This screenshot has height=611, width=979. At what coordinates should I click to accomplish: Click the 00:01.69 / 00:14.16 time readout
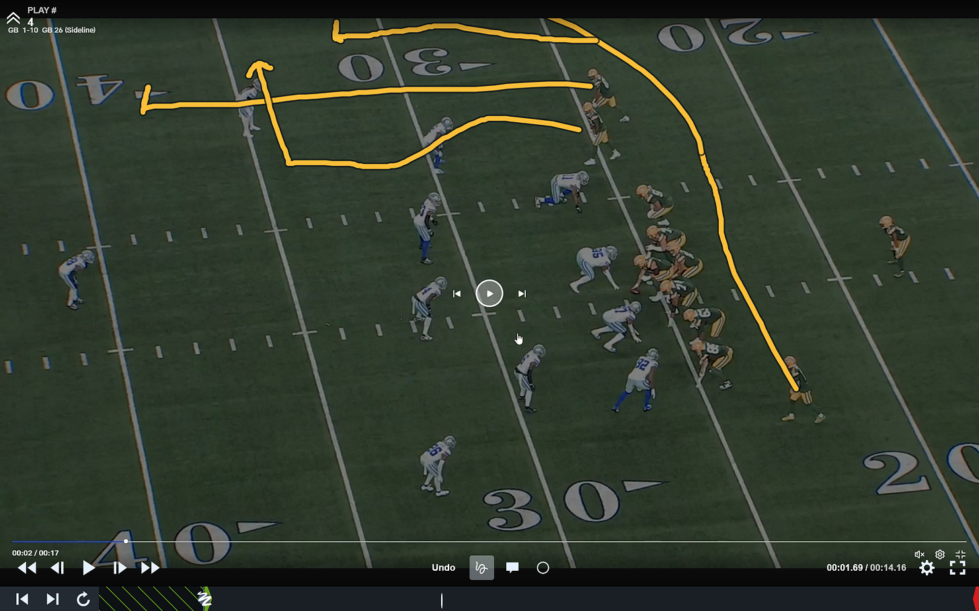point(866,567)
